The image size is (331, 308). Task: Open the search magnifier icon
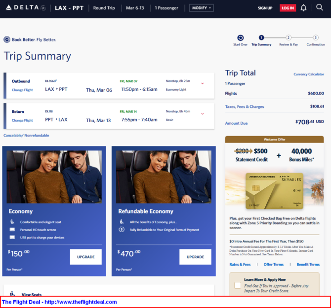[320, 7]
